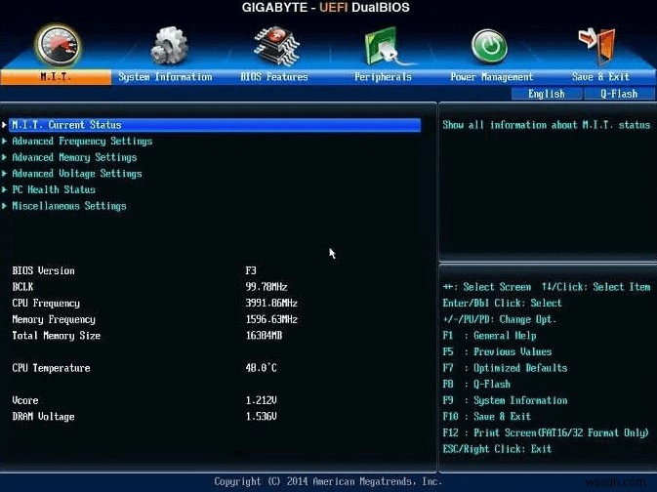Image resolution: width=657 pixels, height=492 pixels.
Task: Open the BIOS Features tab
Action: (274, 77)
